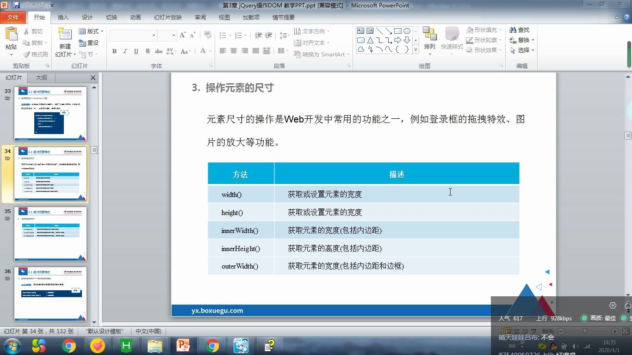Select the Vertical Text Box shape
The image size is (632, 355).
point(370,31)
